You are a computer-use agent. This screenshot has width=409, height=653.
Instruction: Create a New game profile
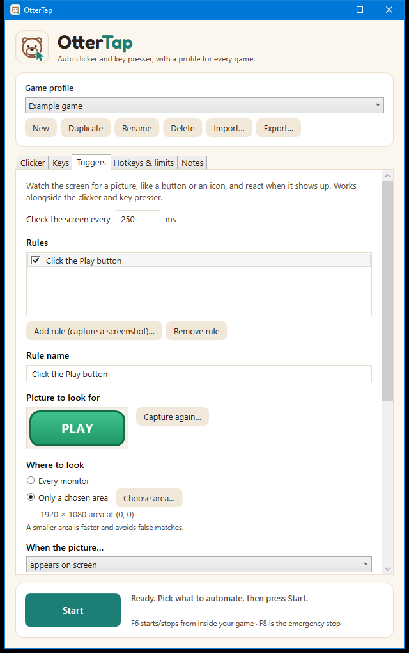pos(41,128)
